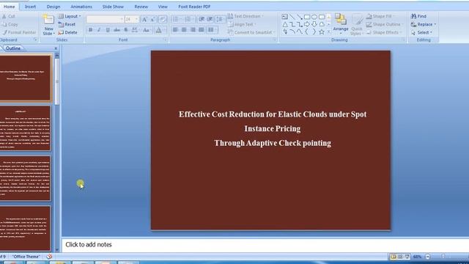The height and width of the screenshot is (264, 469).
Task: Switch to the Design tab
Action: (53, 7)
